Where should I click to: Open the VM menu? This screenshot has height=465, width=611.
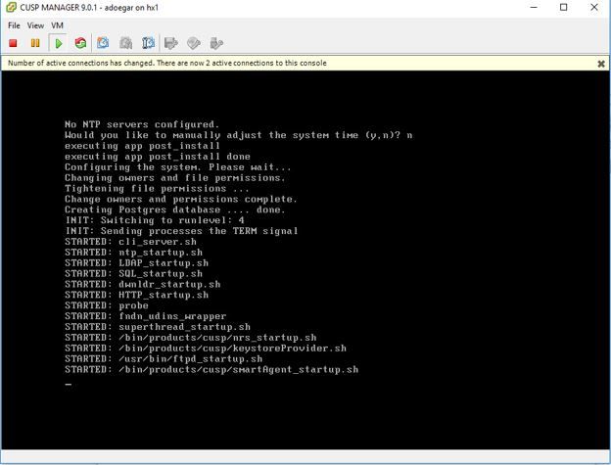(57, 25)
